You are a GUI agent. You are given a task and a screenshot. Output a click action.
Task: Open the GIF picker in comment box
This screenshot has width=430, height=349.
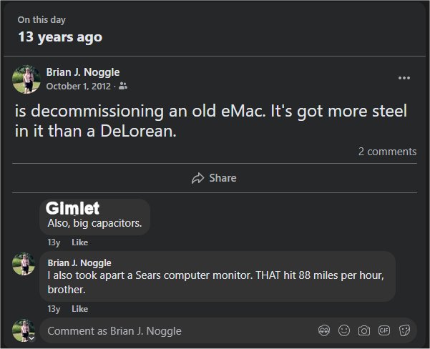coord(384,330)
